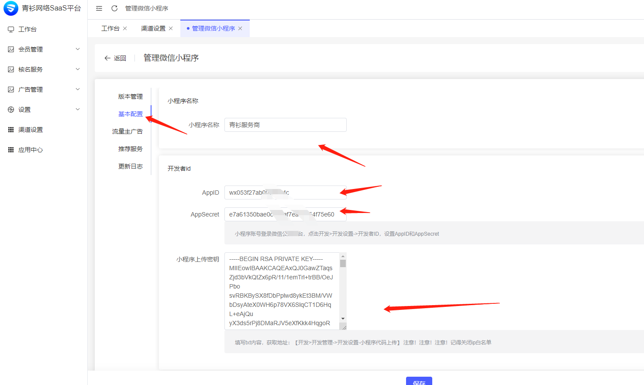
Task: Expand the 广告管理 menu chevron
Action: pyautogui.click(x=78, y=89)
